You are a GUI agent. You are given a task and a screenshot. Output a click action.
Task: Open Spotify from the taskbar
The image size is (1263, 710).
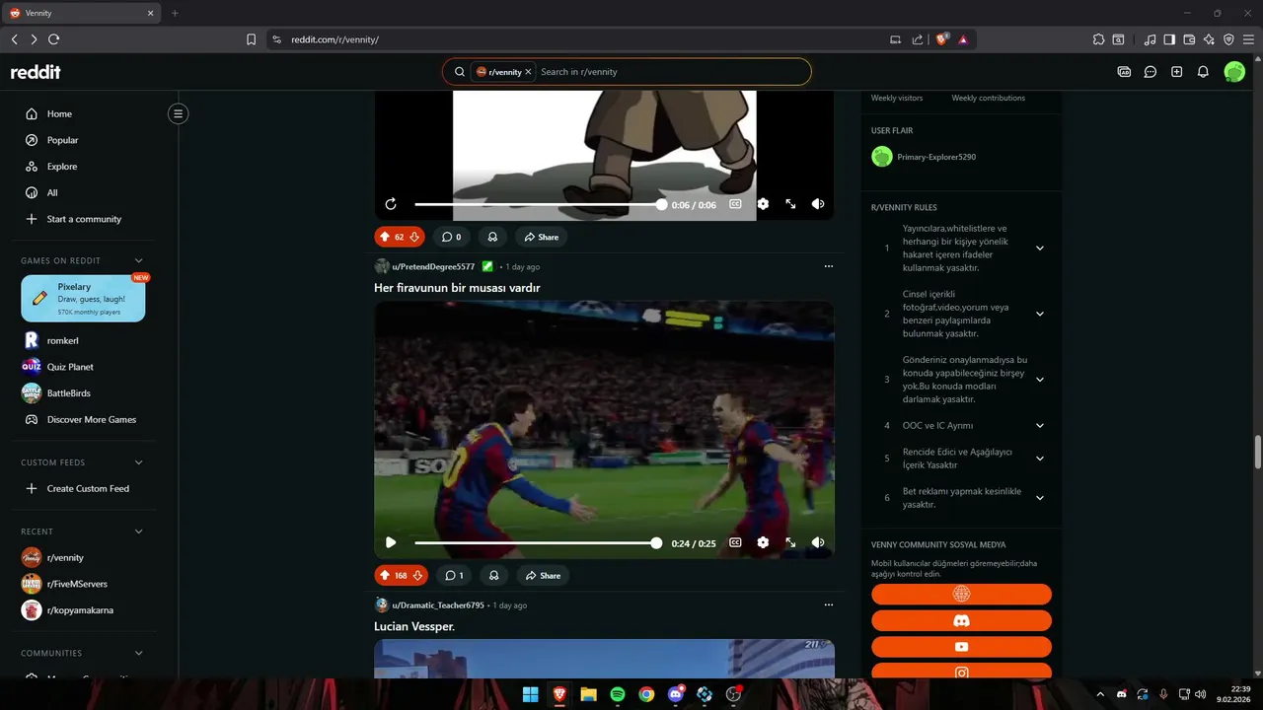[617, 694]
